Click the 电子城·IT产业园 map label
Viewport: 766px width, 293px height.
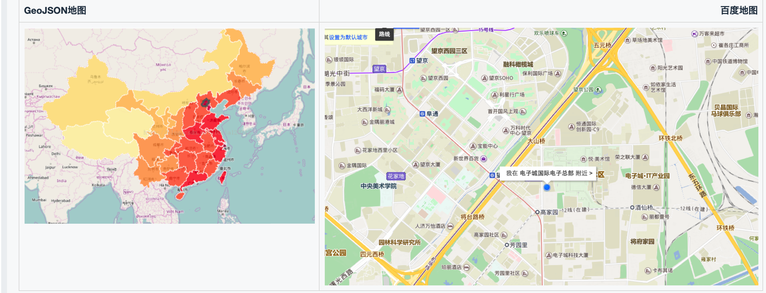pos(647,176)
